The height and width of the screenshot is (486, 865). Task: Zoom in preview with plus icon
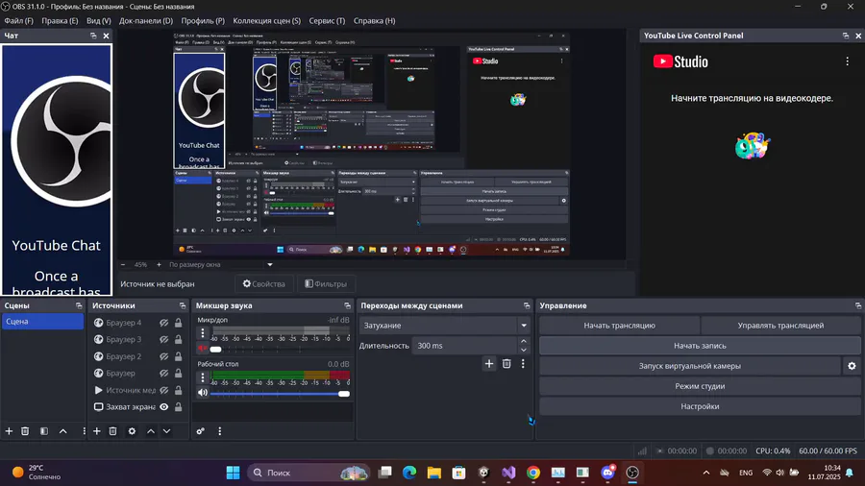click(x=159, y=264)
